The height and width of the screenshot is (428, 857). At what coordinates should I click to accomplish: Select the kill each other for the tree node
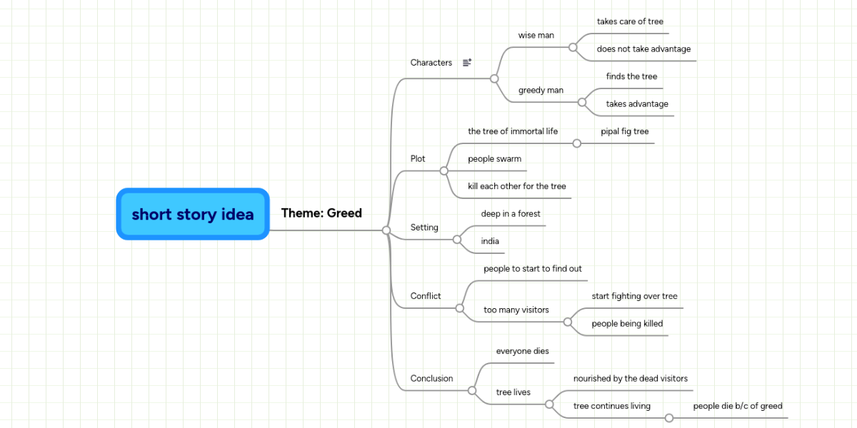pos(516,185)
